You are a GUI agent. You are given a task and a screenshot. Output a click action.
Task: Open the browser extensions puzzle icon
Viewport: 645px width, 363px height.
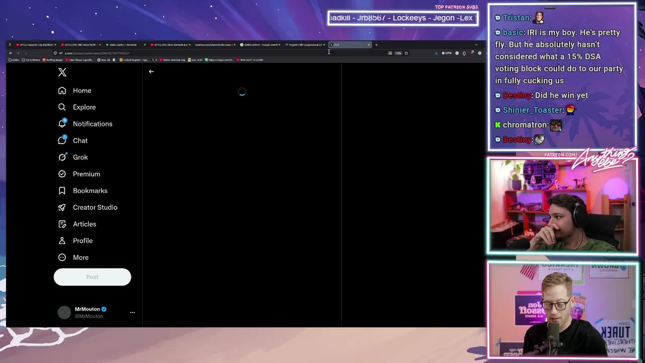tap(464, 53)
